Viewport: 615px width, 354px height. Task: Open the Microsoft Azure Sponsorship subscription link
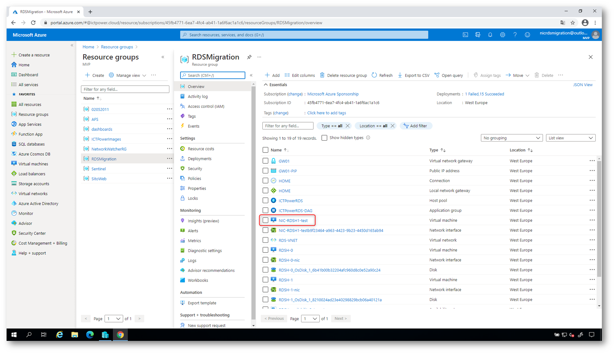333,94
